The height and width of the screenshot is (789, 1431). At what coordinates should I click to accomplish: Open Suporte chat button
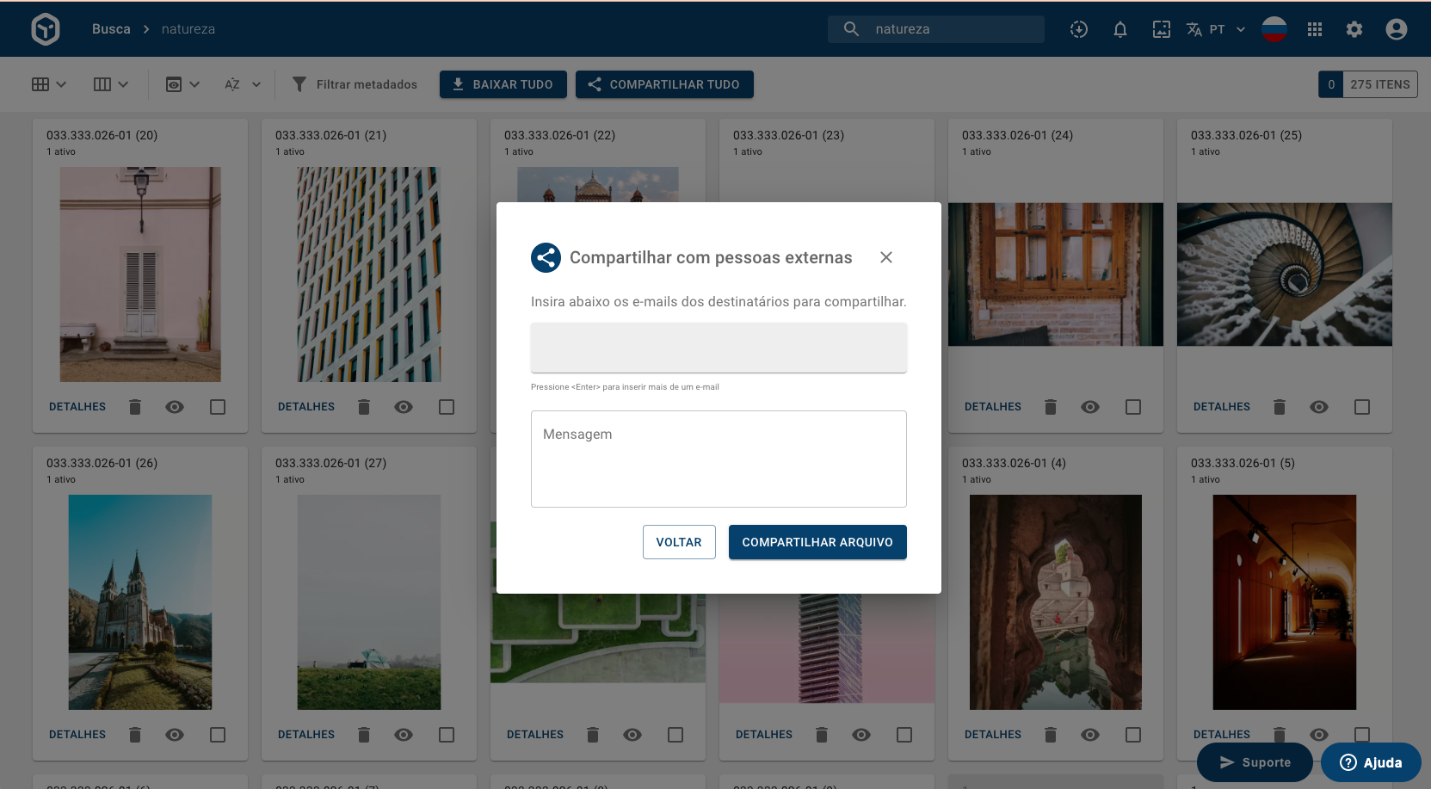pyautogui.click(x=1255, y=762)
